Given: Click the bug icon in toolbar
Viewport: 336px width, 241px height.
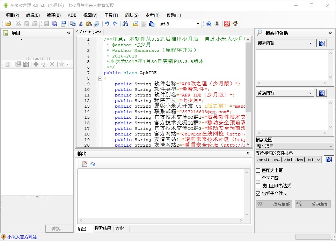Looking at the screenshot, I should click(217, 24).
